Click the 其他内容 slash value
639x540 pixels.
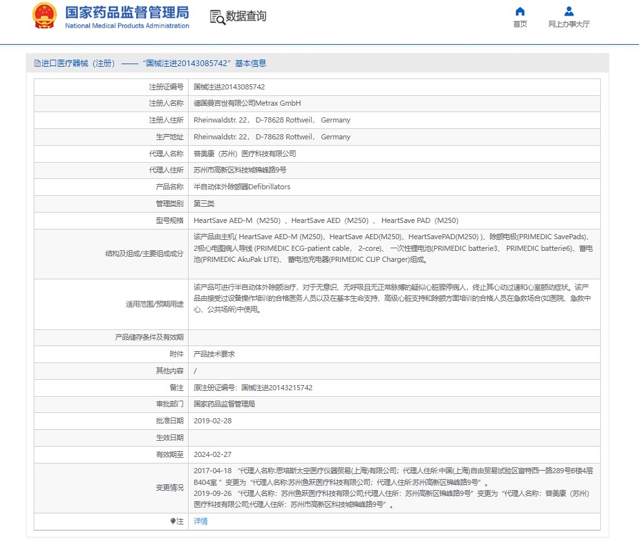coord(195,371)
